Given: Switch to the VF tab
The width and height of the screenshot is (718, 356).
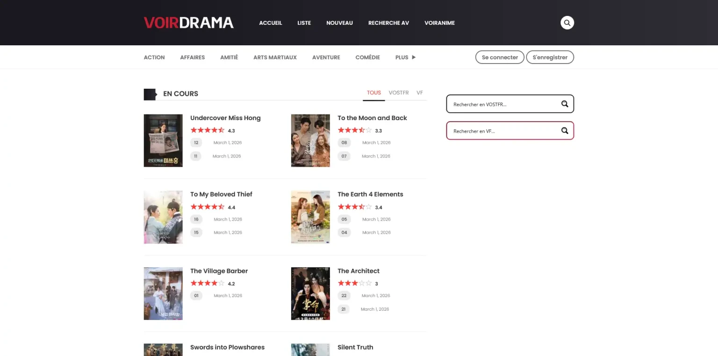Looking at the screenshot, I should 420,93.
